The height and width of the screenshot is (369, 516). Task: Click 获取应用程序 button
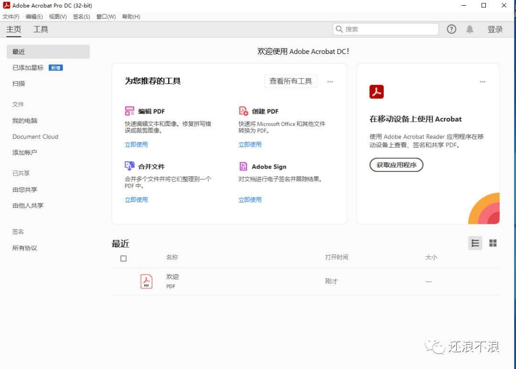pyautogui.click(x=396, y=165)
